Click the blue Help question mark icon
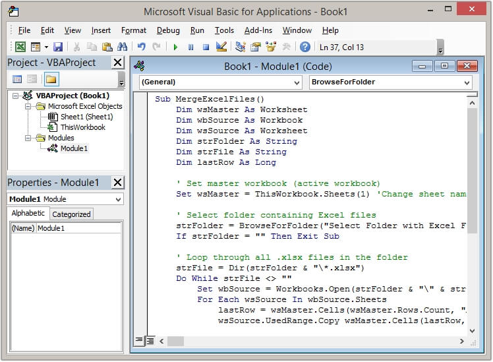This screenshot has height=362, width=493. [305, 47]
